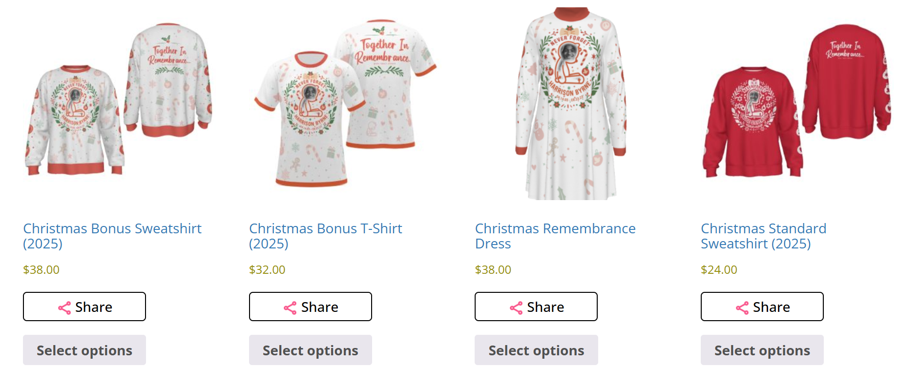Click the $32.00 price of Bonus T-Shirt
The image size is (920, 368).
coord(267,270)
